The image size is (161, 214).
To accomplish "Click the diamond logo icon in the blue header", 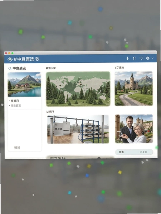I will (10, 59).
